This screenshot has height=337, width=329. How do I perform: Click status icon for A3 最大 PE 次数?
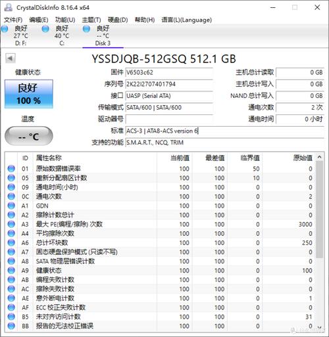11,224
